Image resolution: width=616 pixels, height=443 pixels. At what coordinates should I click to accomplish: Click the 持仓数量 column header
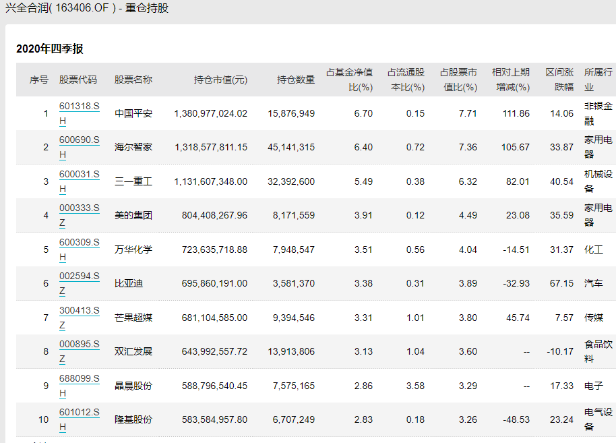coord(295,80)
